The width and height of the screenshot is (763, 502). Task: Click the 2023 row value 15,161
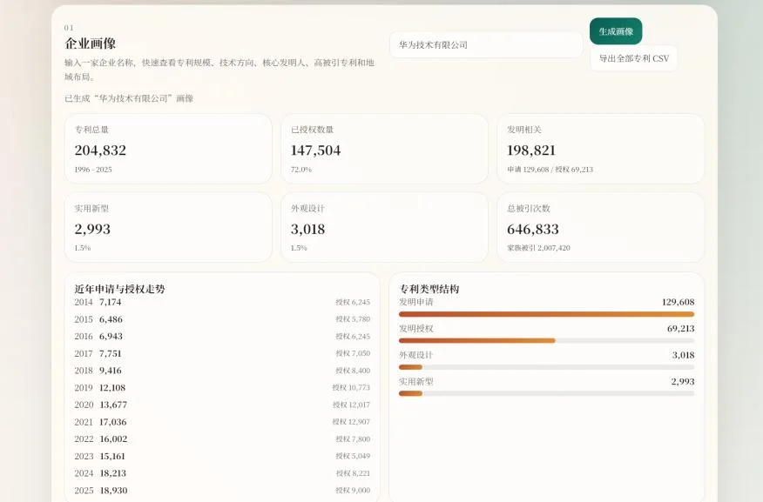111,456
